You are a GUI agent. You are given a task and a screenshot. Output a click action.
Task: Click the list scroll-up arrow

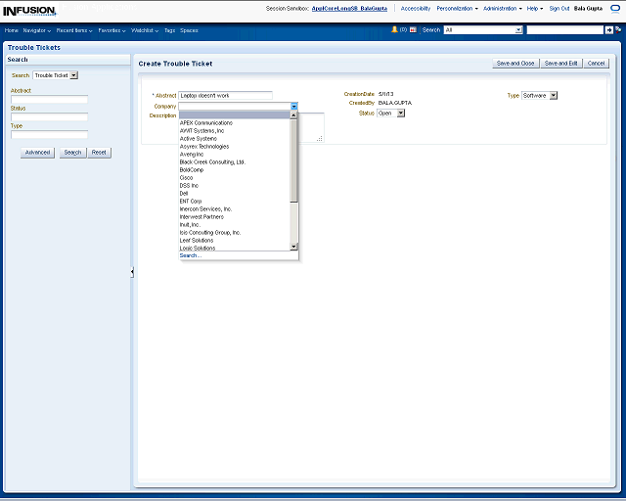pos(293,116)
